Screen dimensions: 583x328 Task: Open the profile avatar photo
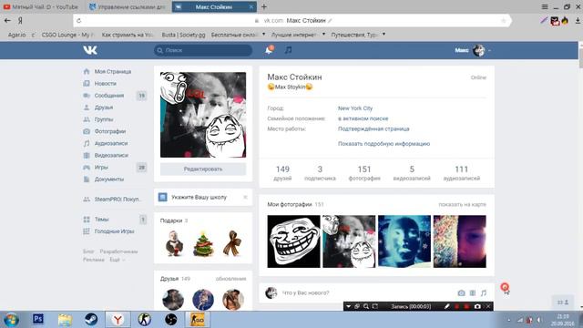pyautogui.click(x=203, y=115)
